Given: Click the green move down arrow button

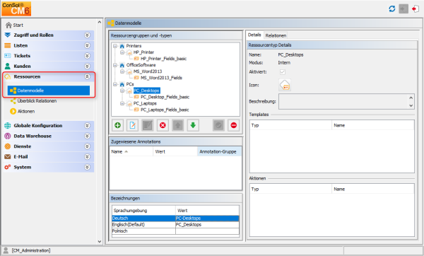Looking at the screenshot, I should [193, 125].
